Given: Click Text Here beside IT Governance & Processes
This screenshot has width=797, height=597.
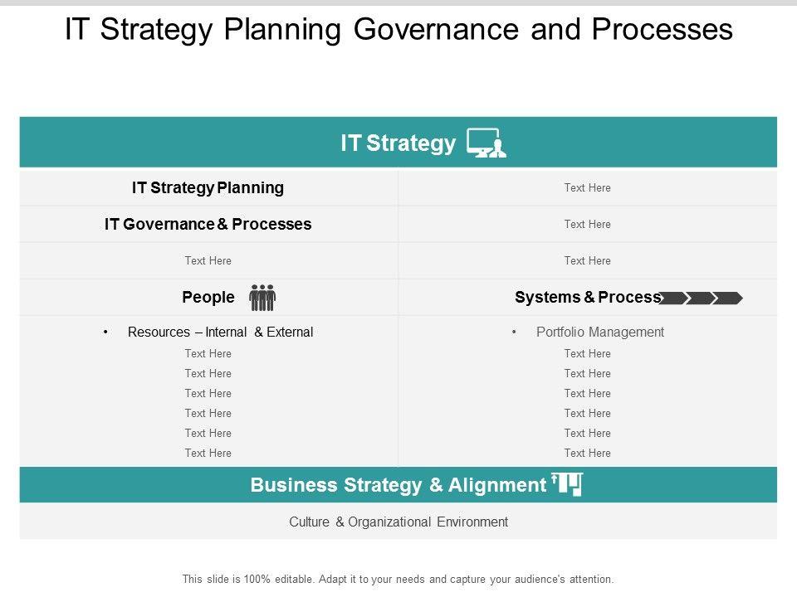Looking at the screenshot, I should coord(587,225).
